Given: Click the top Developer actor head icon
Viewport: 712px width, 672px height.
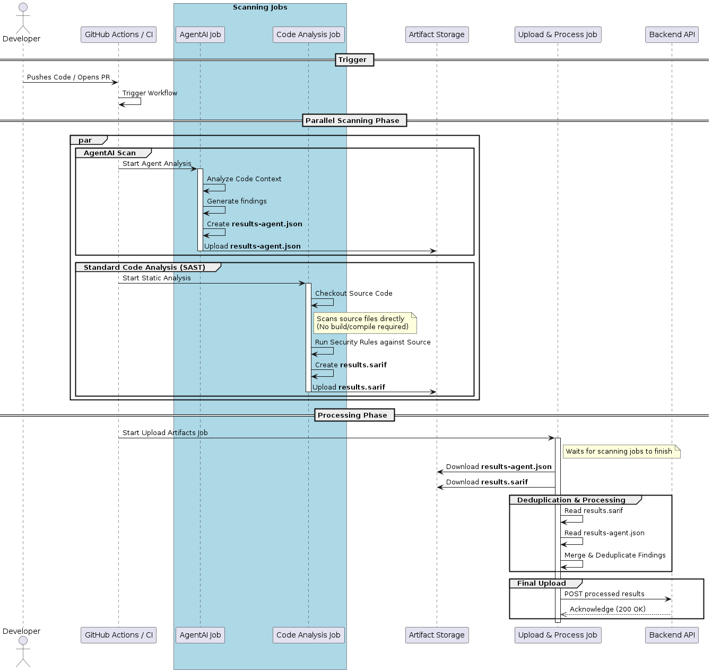Looking at the screenshot, I should 22,7.
